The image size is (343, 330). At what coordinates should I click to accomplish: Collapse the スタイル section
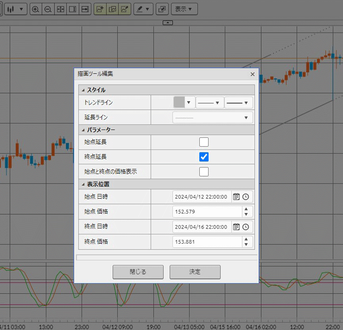(83, 90)
